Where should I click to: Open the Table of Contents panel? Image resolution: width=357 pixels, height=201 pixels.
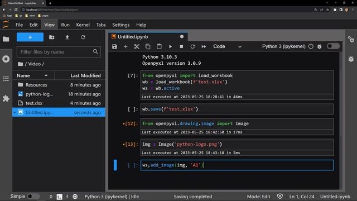[x=6, y=79]
